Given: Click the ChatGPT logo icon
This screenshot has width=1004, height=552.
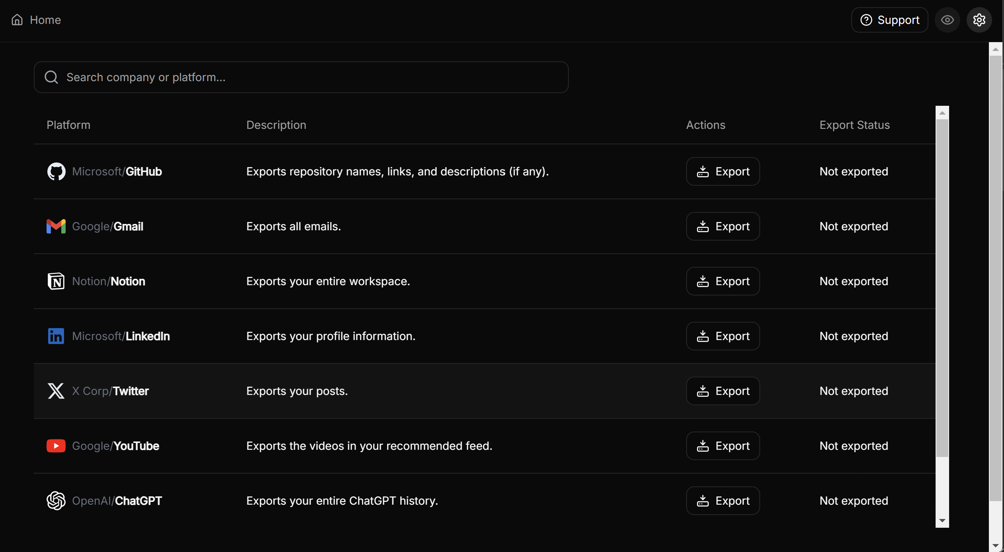Looking at the screenshot, I should [x=56, y=501].
